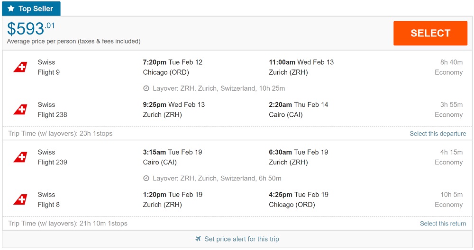Click the Flight 238 number text
The width and height of the screenshot is (474, 250).
click(53, 115)
